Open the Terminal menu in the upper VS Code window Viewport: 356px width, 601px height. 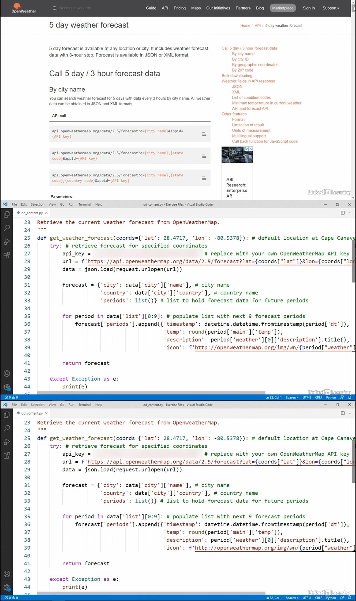(85, 204)
